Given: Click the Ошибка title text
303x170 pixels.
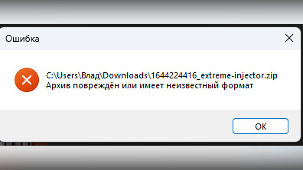Looking at the screenshot, I should pos(22,39).
